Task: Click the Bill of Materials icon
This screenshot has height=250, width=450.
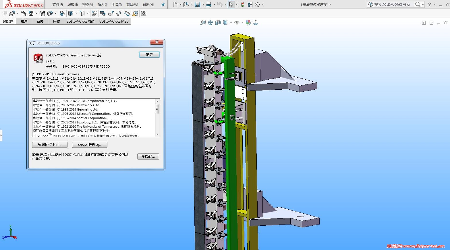Action: click(x=103, y=13)
